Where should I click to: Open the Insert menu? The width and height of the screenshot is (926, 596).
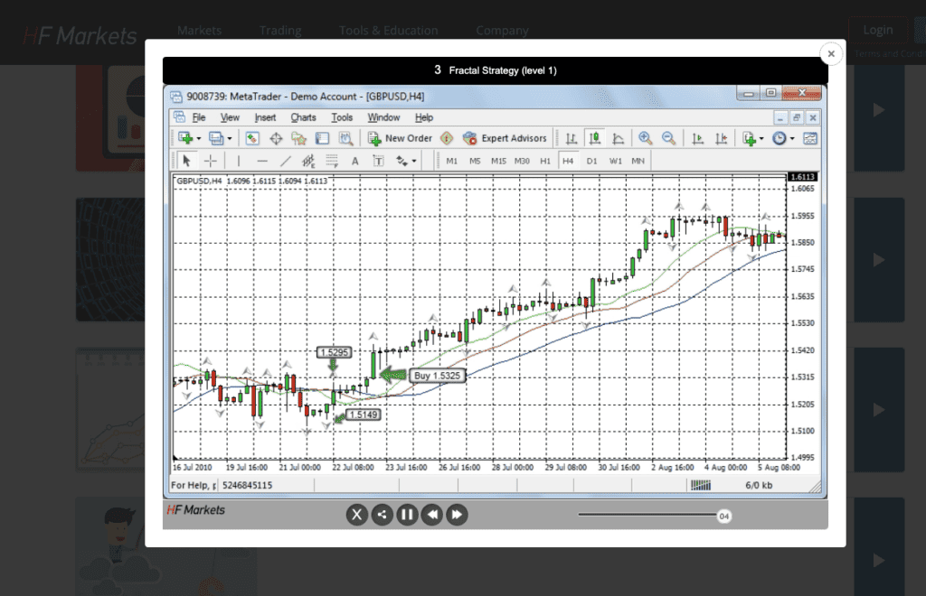point(265,117)
